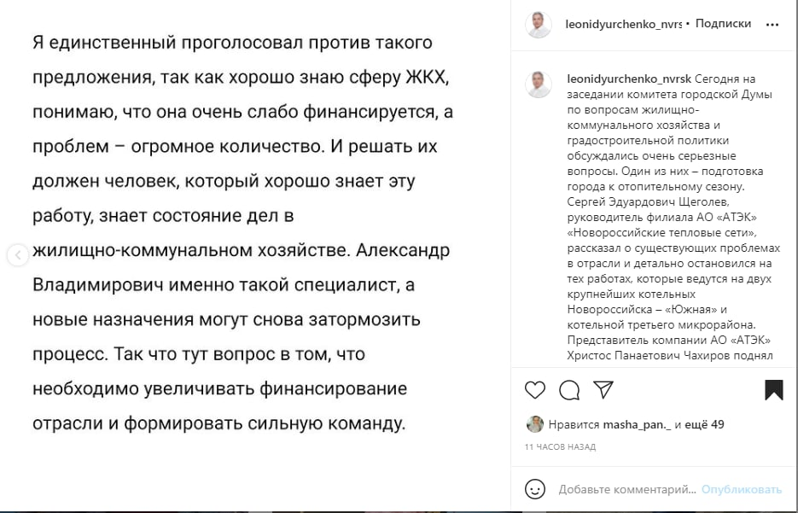The height and width of the screenshot is (513, 798).
Task: Open the three-dot more options menu
Action: click(x=772, y=25)
